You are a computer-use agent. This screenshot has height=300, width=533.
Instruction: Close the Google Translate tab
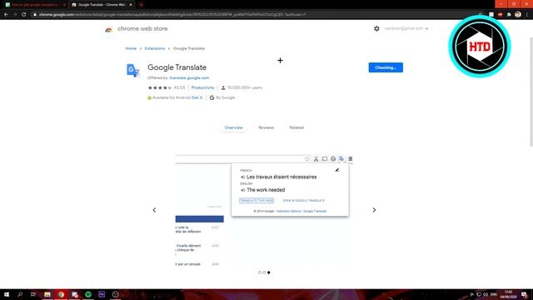[x=131, y=5]
